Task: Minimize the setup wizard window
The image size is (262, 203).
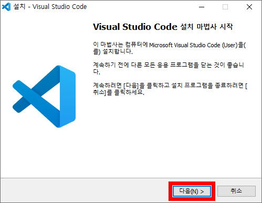Action: (x=202, y=7)
